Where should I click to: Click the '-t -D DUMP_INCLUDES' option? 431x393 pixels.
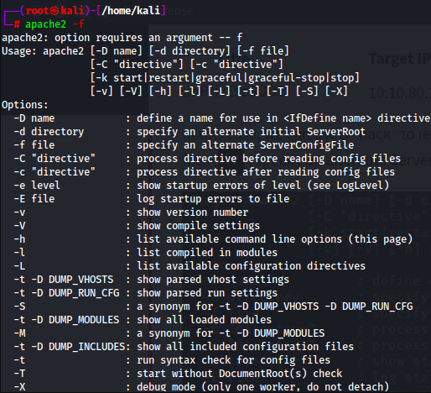pyautogui.click(x=70, y=347)
